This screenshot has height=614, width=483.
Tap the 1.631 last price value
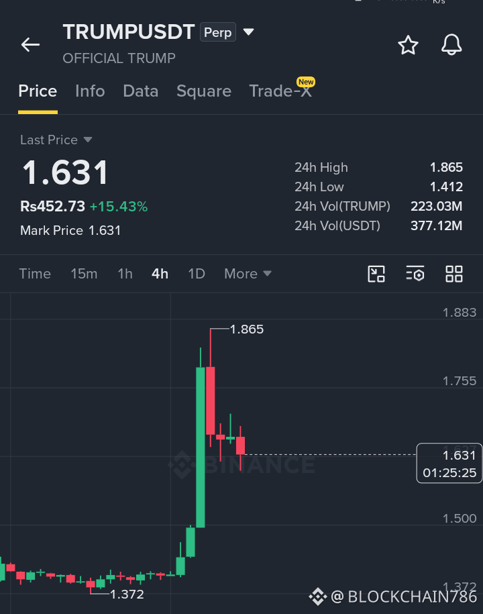coord(65,172)
